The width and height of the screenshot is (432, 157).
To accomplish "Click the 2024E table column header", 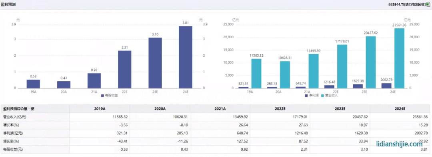I will point(400,109).
